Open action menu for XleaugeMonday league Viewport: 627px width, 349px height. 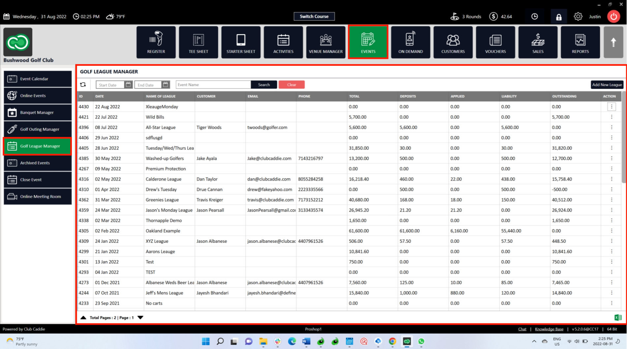coord(612,107)
